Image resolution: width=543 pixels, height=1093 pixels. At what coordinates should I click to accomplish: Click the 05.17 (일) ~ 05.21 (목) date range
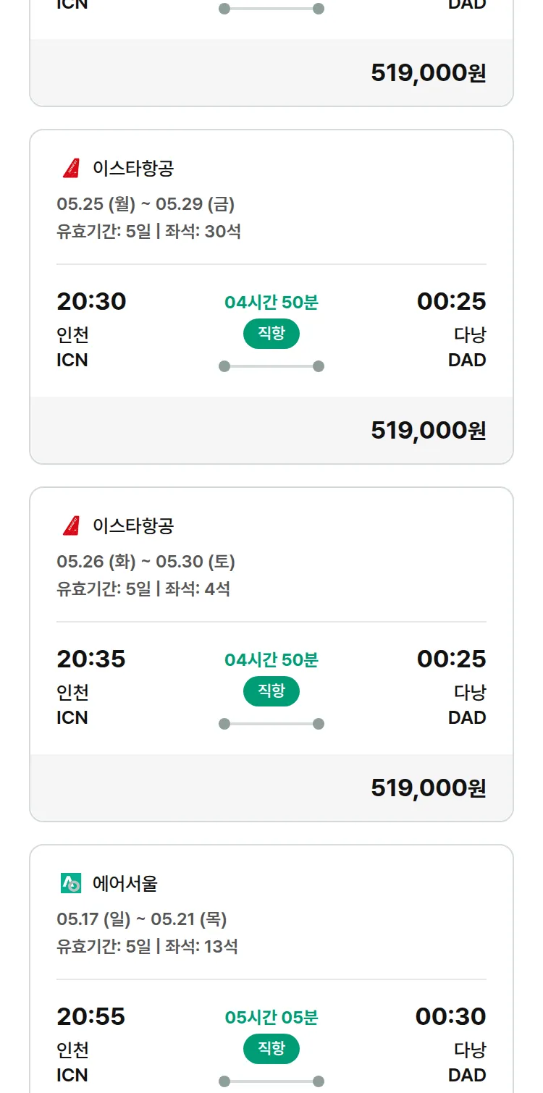[x=142, y=919]
